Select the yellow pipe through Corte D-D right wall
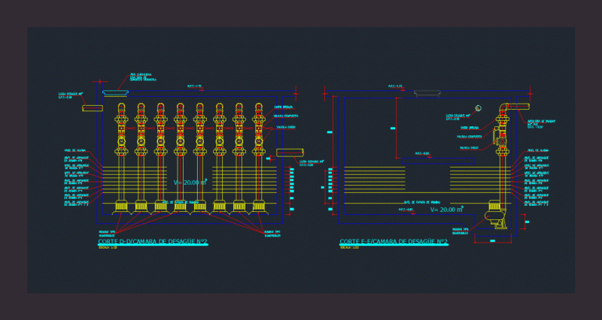 point(290,153)
